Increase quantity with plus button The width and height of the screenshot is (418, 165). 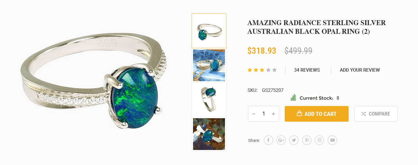pos(273,114)
